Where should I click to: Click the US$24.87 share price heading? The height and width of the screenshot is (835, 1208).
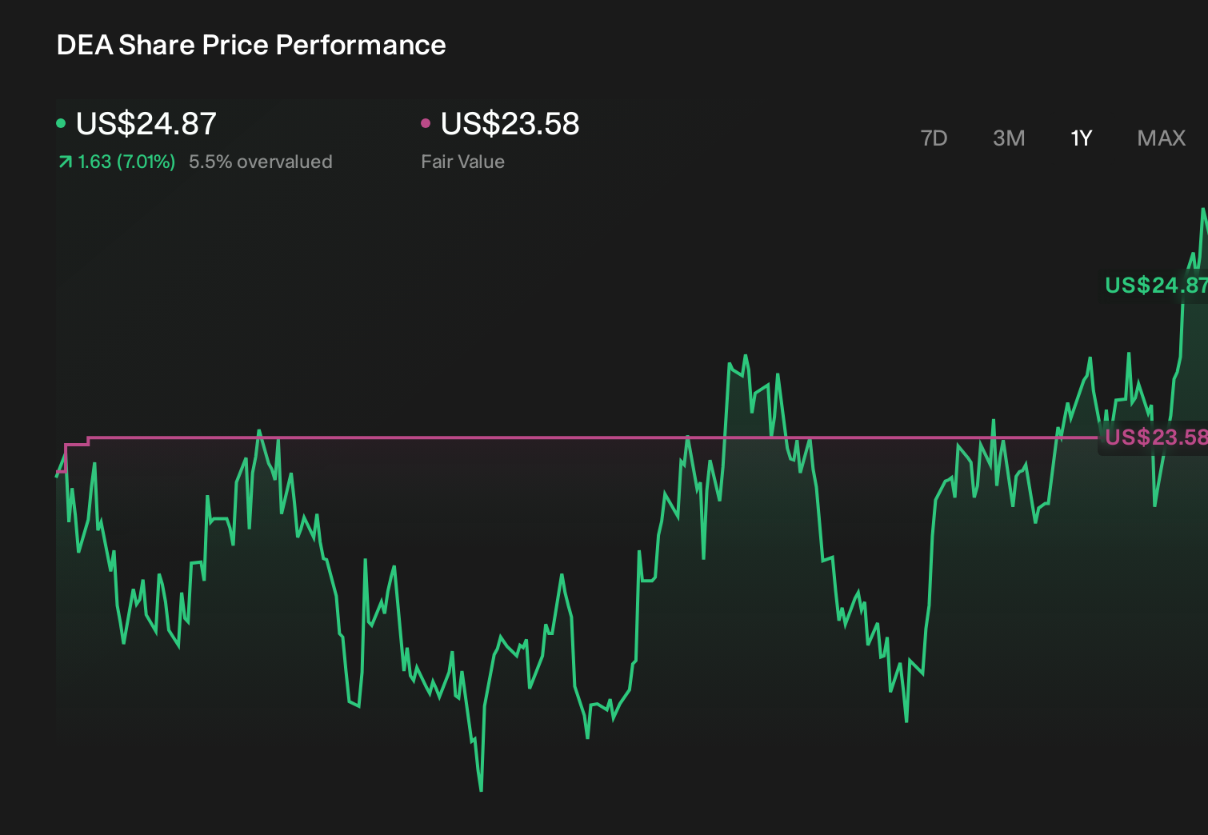[x=146, y=124]
